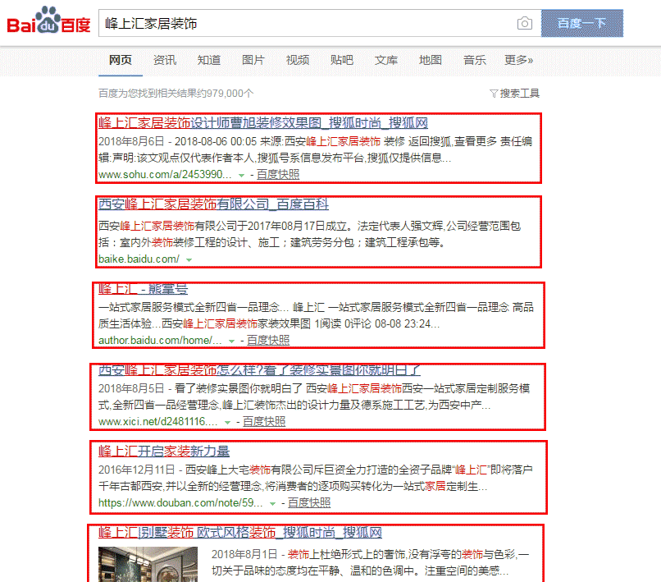This screenshot has width=661, height=582.
Task: Select the 网页 tab
Action: [121, 61]
